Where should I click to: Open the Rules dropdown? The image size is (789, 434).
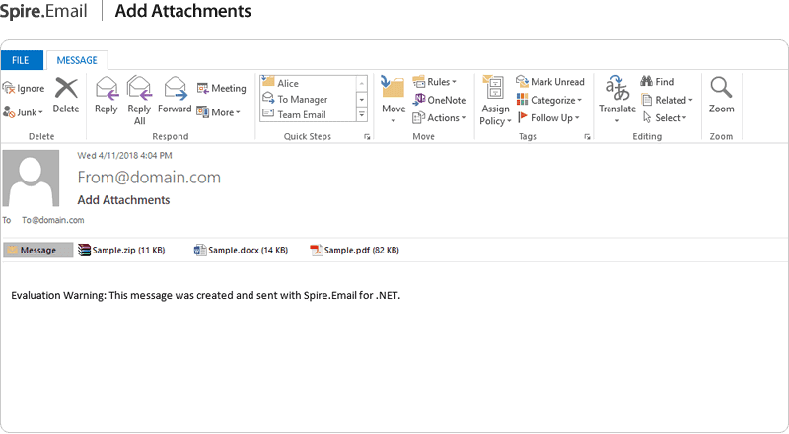(434, 82)
